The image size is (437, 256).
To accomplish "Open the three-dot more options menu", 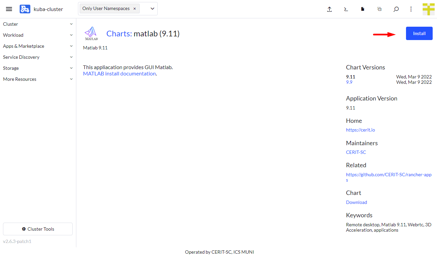I will pyautogui.click(x=411, y=9).
